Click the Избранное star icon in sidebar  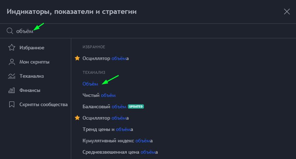[x=11, y=48]
